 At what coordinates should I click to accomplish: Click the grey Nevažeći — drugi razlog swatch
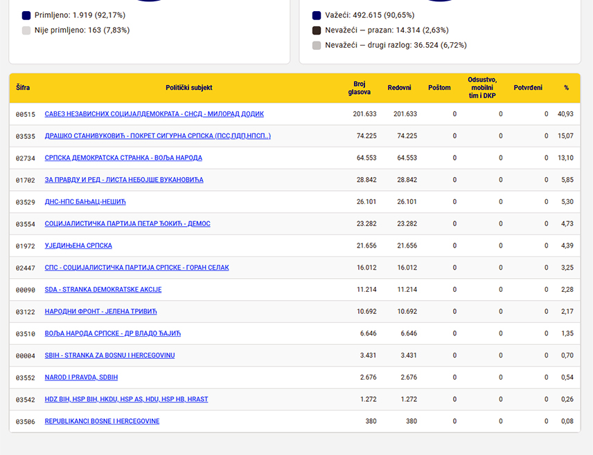tap(317, 46)
